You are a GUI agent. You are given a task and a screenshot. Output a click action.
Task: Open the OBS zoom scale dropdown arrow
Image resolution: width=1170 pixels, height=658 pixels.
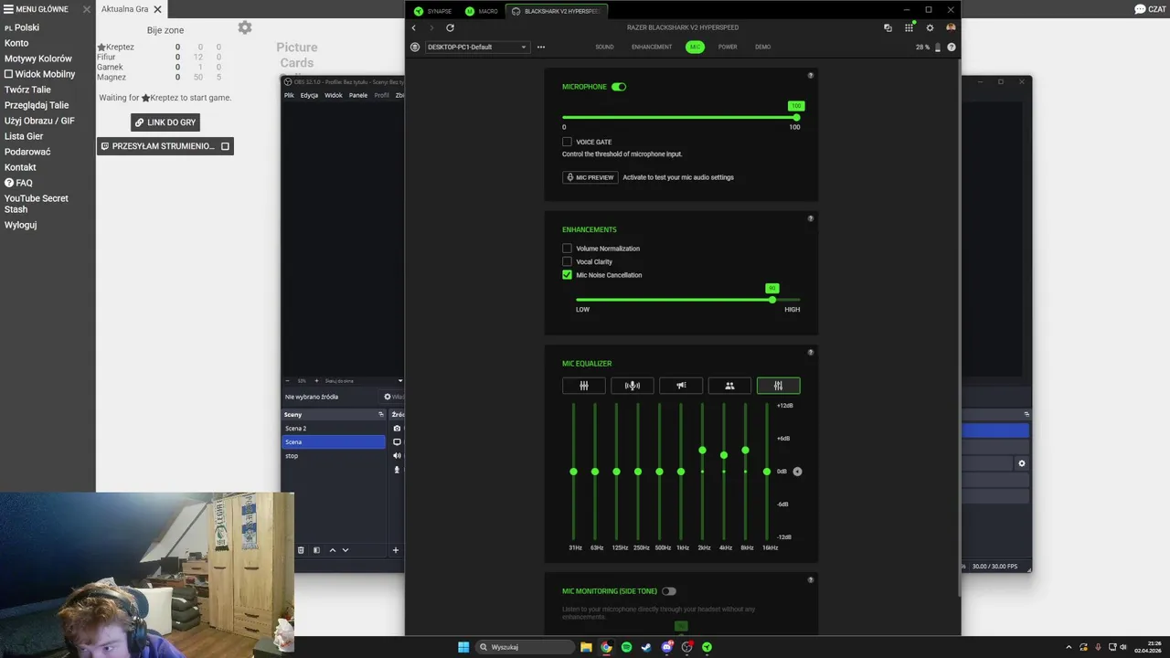[x=399, y=381]
